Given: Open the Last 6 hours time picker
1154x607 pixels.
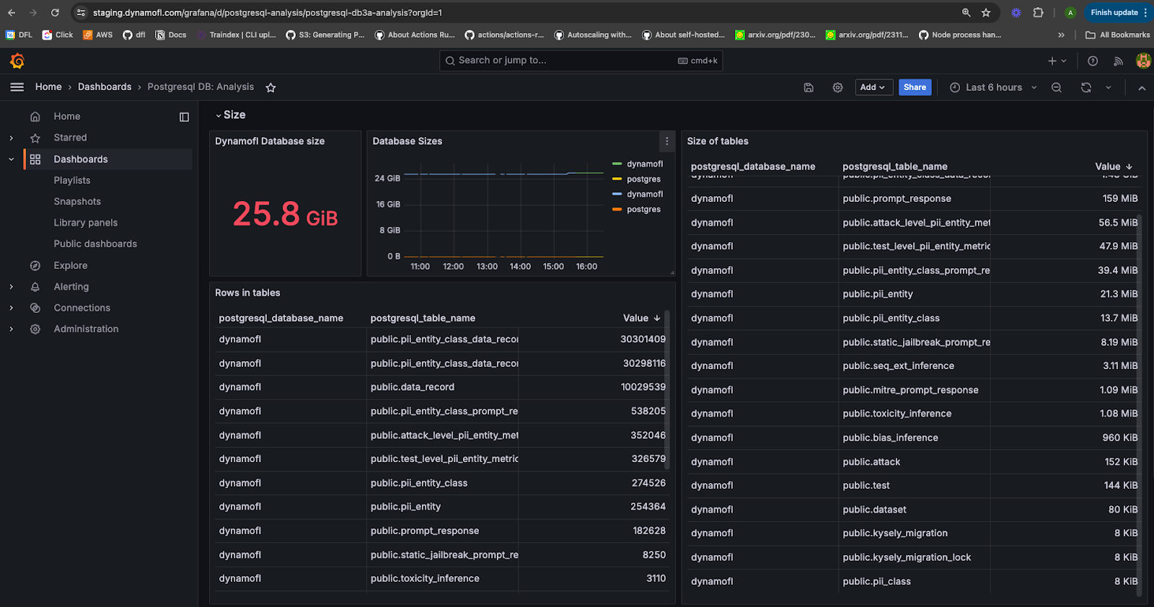Looking at the screenshot, I should [993, 87].
